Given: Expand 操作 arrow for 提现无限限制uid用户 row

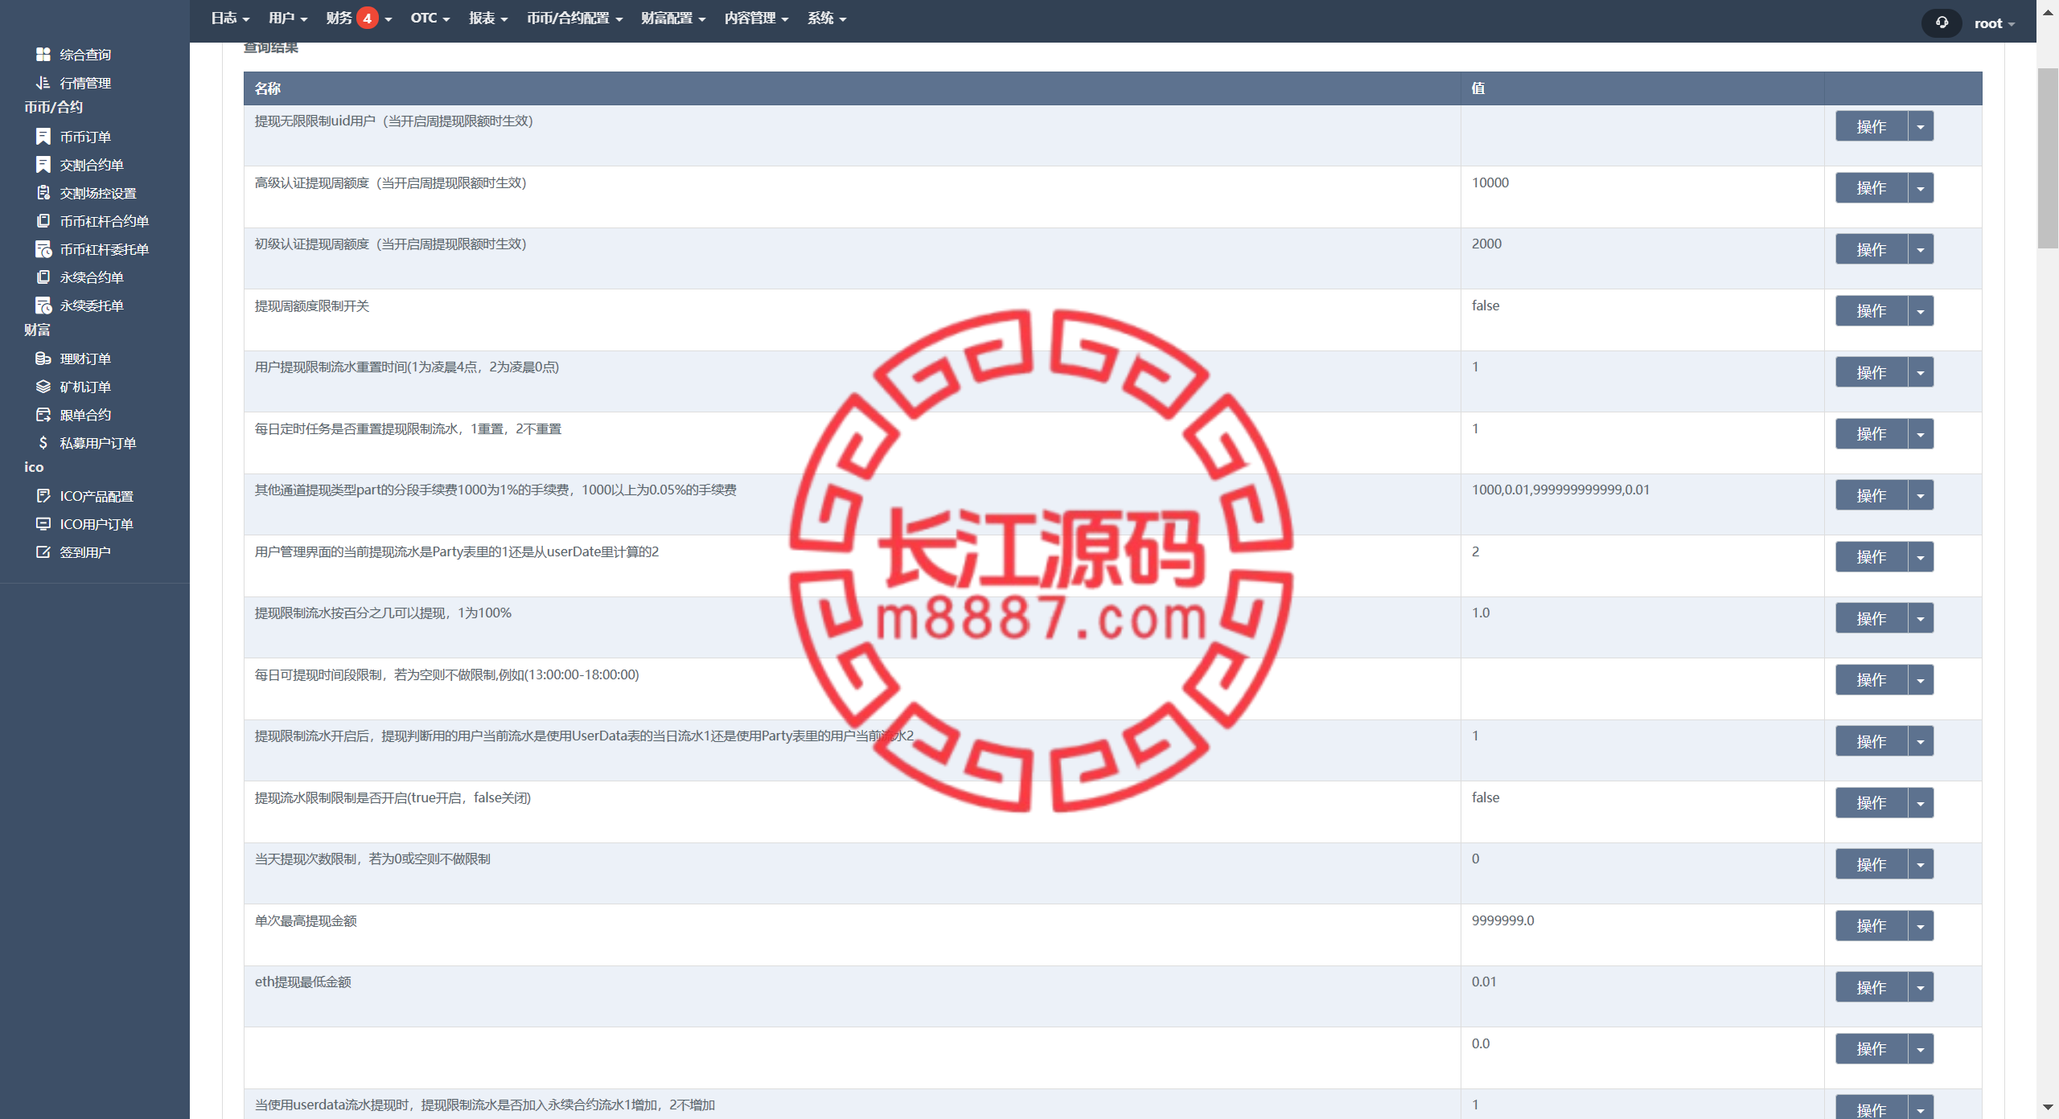Looking at the screenshot, I should (x=1921, y=126).
